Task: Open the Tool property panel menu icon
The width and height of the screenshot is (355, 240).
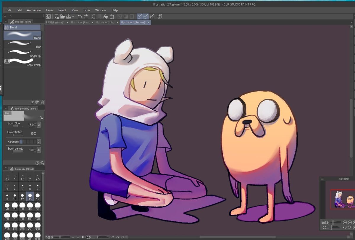Action: point(5,108)
